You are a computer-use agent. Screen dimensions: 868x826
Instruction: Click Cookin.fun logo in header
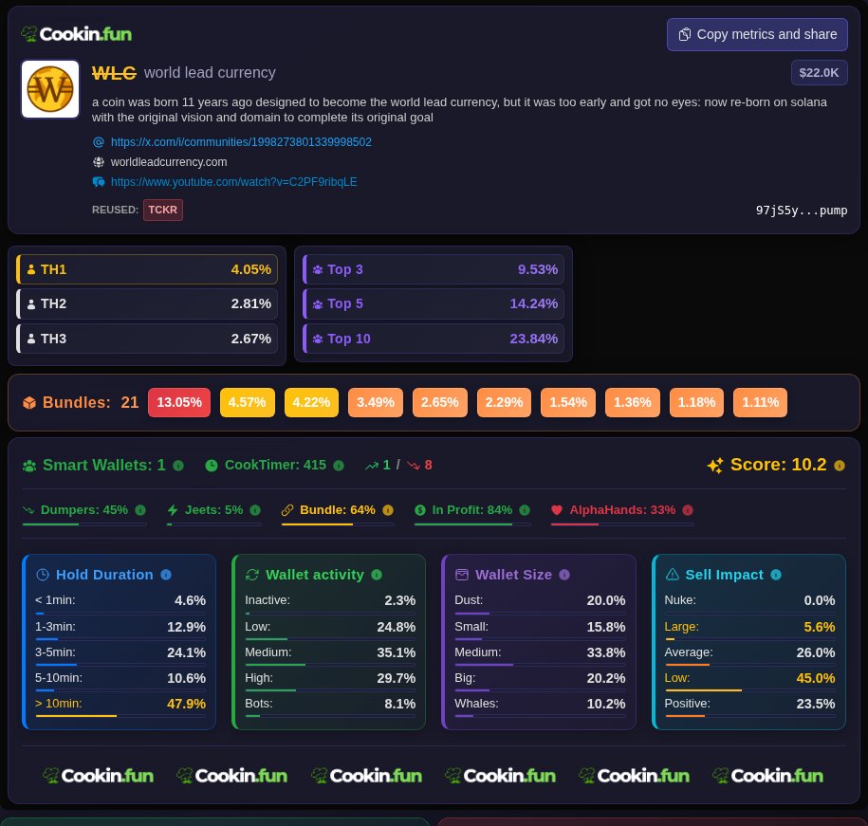77,34
